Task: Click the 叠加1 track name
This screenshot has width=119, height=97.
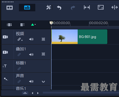Action: (21, 49)
